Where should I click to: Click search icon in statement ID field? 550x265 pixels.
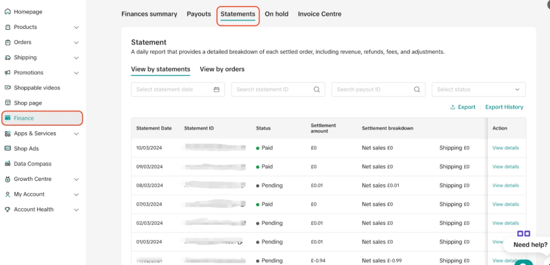[x=317, y=90]
